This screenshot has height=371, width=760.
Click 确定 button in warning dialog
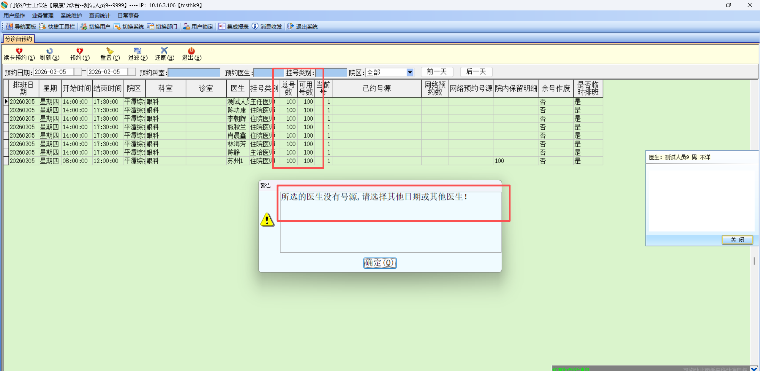click(380, 263)
